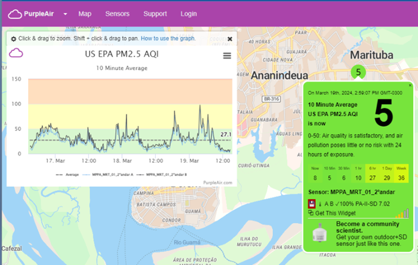Viewport: 418px width, 265px height.
Task: Click the Get This Widget link
Action: [336, 213]
